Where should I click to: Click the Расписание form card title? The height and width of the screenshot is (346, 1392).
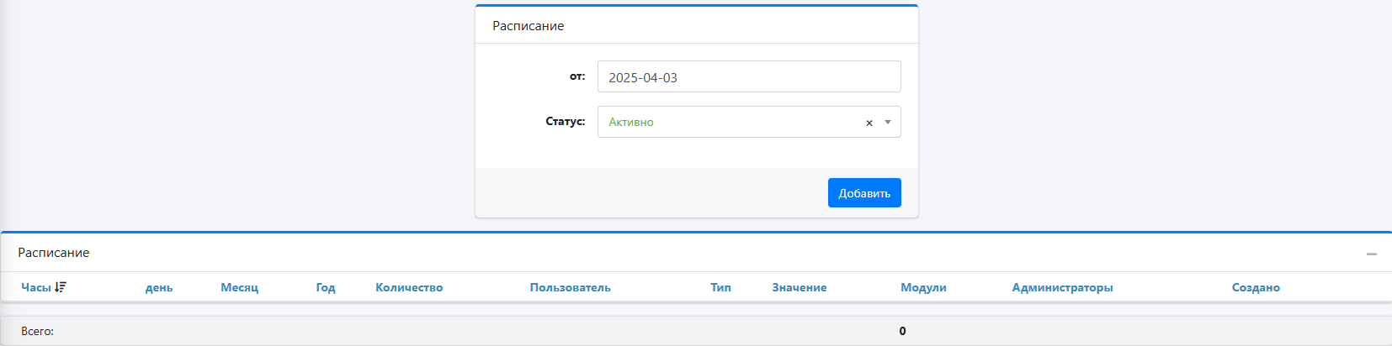point(528,26)
